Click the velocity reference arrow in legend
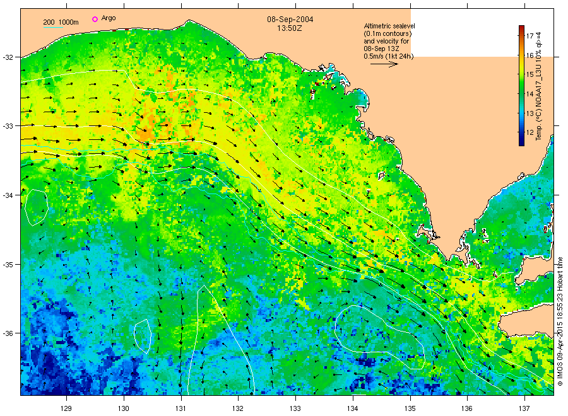Image resolution: width=568 pixels, height=416 pixels. (x=384, y=64)
